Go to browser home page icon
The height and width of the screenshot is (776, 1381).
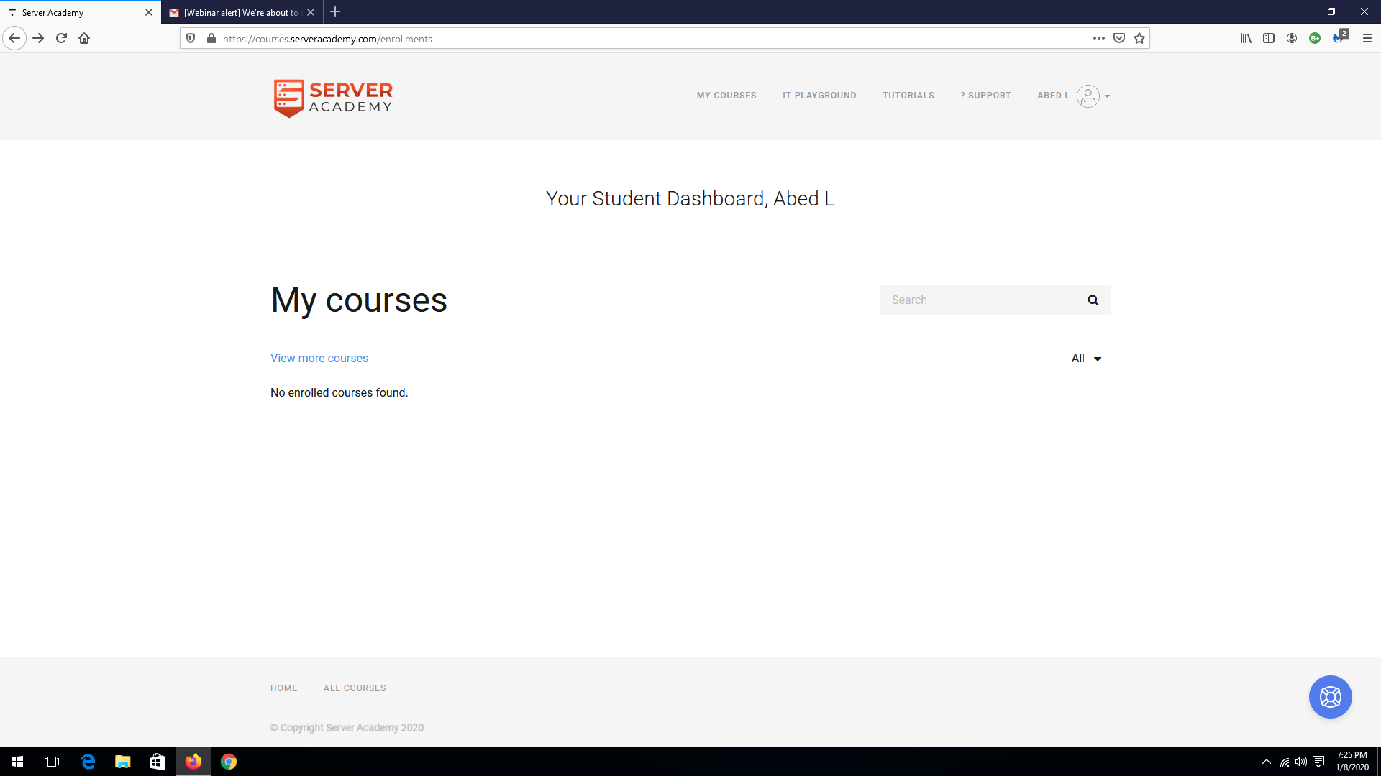tap(84, 39)
